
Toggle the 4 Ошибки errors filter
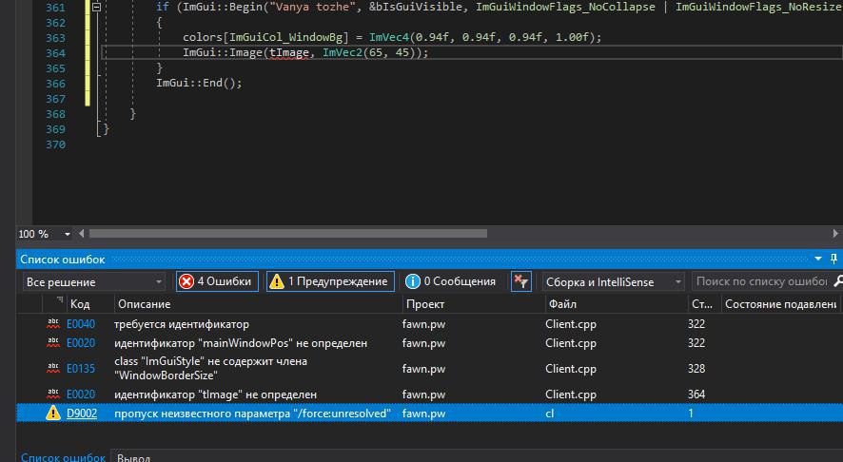point(217,281)
